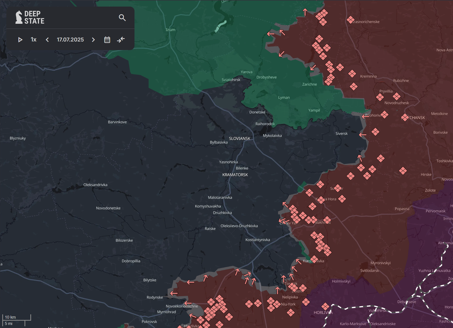Open the map search
This screenshot has width=453, height=328.
click(x=122, y=18)
